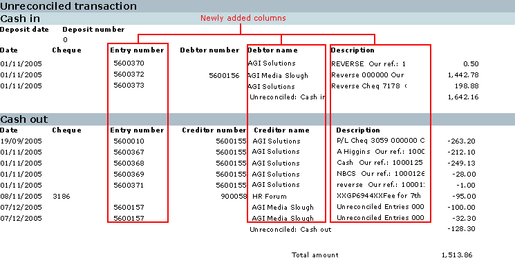Select entry number 5600371
Image resolution: width=515 pixels, height=258 pixels.
pyautogui.click(x=129, y=185)
